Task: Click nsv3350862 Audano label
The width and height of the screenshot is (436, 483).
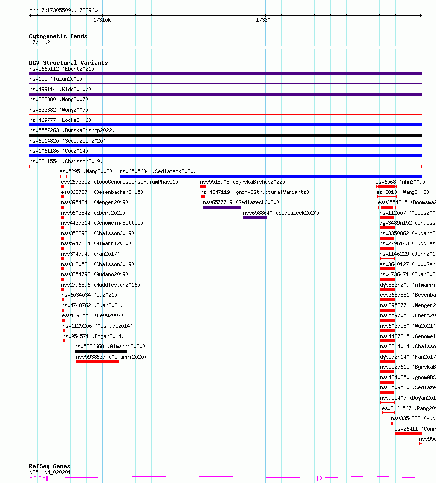Action: pyautogui.click(x=408, y=233)
